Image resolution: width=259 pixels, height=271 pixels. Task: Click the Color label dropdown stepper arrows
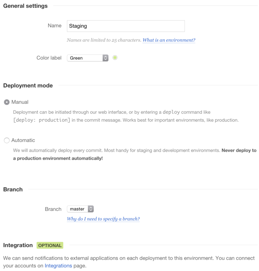[x=105, y=58]
